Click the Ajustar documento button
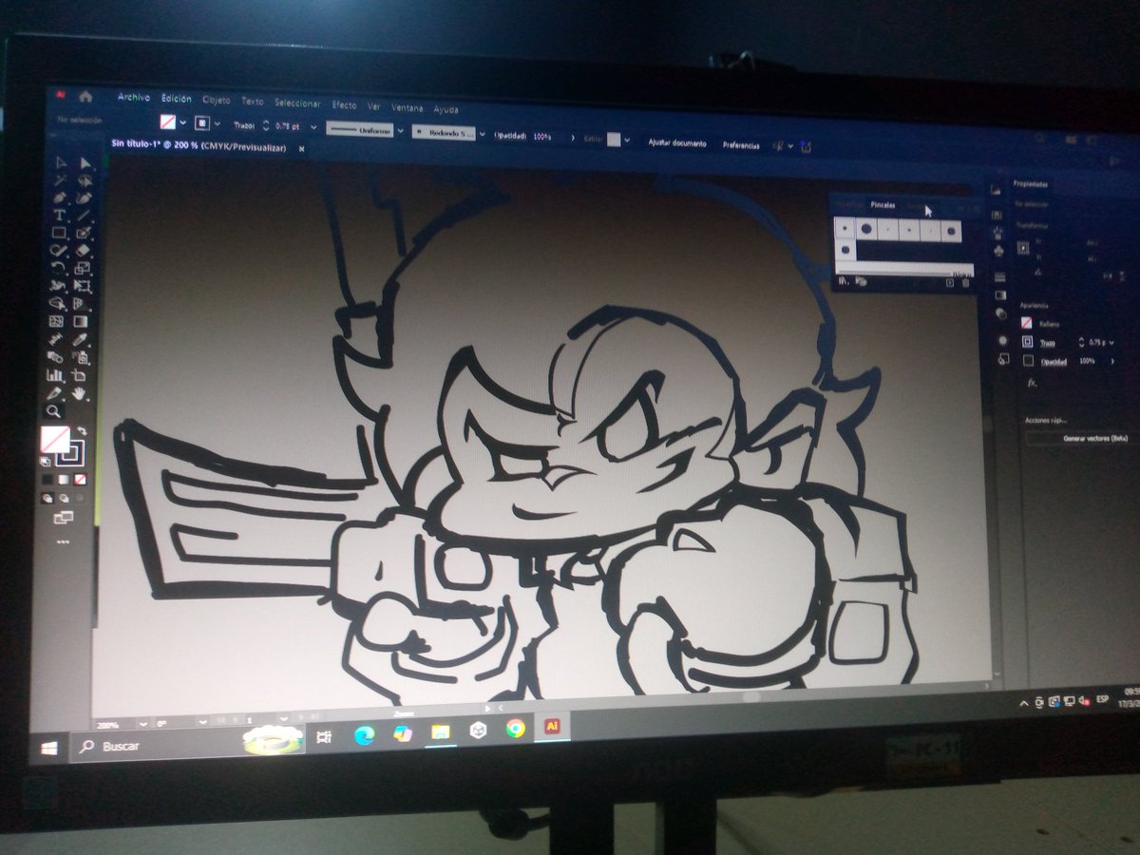Screen dimensions: 1140x855 point(677,143)
